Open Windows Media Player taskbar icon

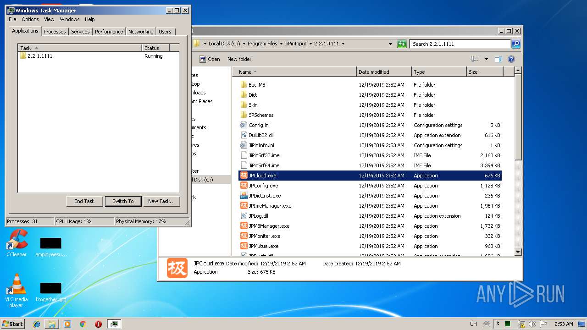pyautogui.click(x=67, y=324)
